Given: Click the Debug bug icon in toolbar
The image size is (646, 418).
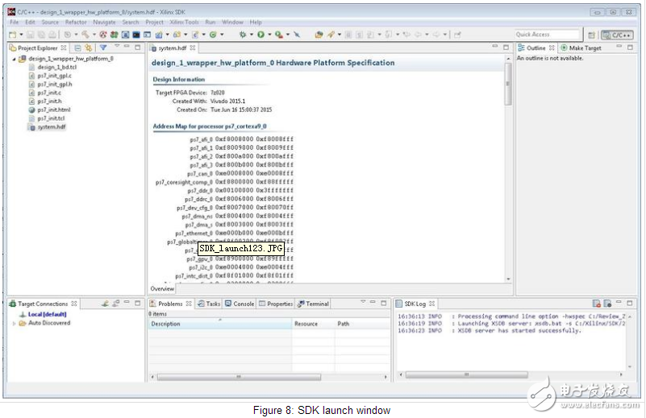Looking at the screenshot, I should click(x=242, y=35).
